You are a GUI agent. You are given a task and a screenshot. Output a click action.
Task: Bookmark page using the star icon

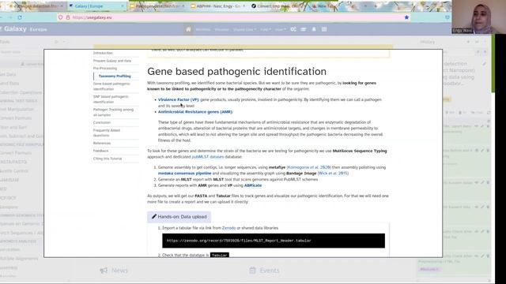(x=406, y=17)
